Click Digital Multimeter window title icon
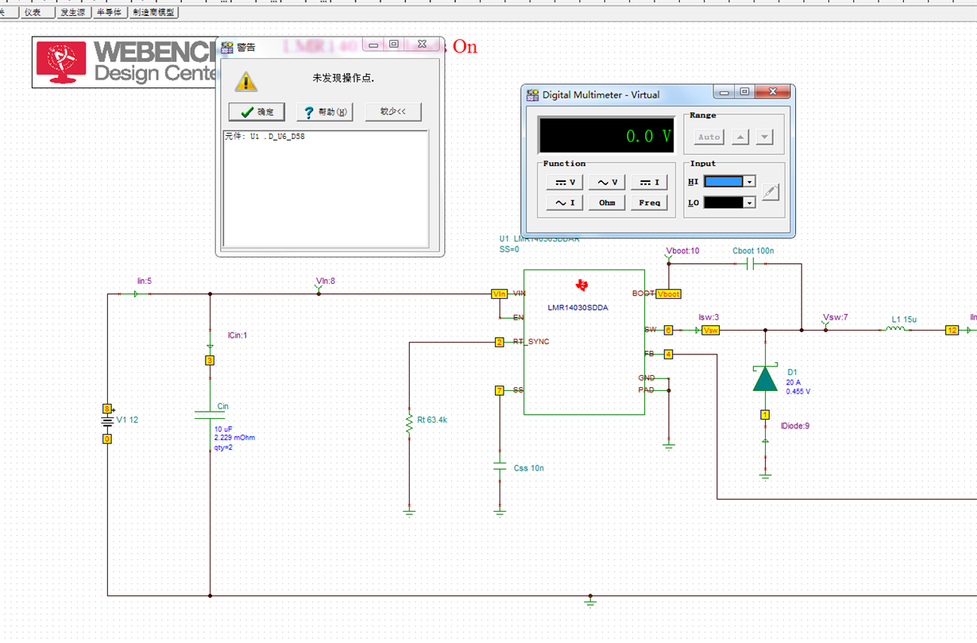The width and height of the screenshot is (977, 643). tap(533, 95)
